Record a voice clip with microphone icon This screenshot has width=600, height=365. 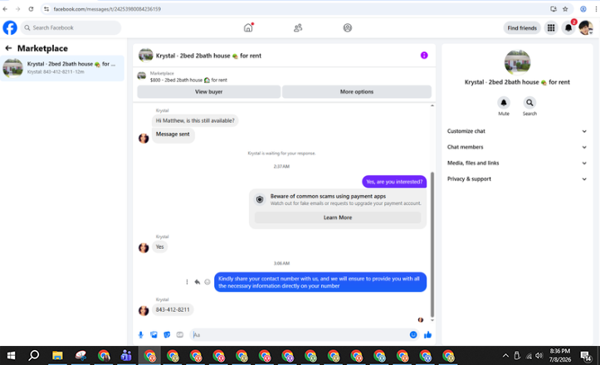tap(141, 335)
